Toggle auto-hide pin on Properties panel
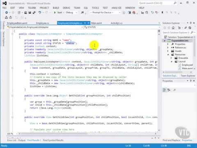This screenshot has height=148, width=197. coord(191,81)
